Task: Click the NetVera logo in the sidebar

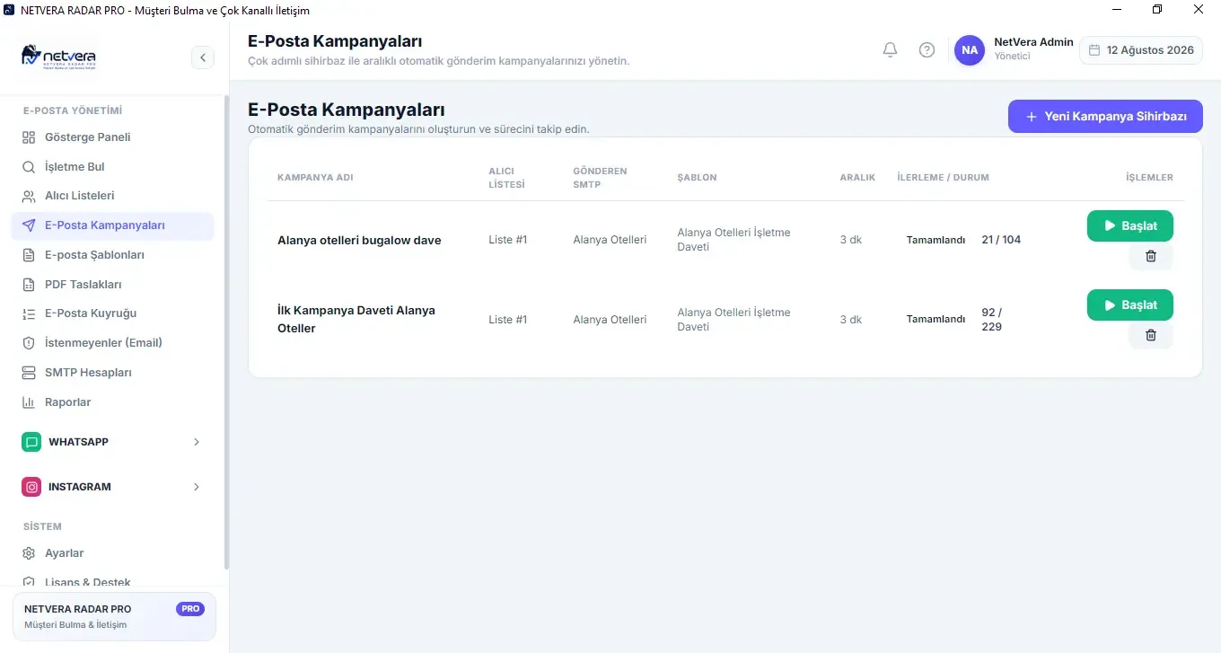Action: (59, 57)
